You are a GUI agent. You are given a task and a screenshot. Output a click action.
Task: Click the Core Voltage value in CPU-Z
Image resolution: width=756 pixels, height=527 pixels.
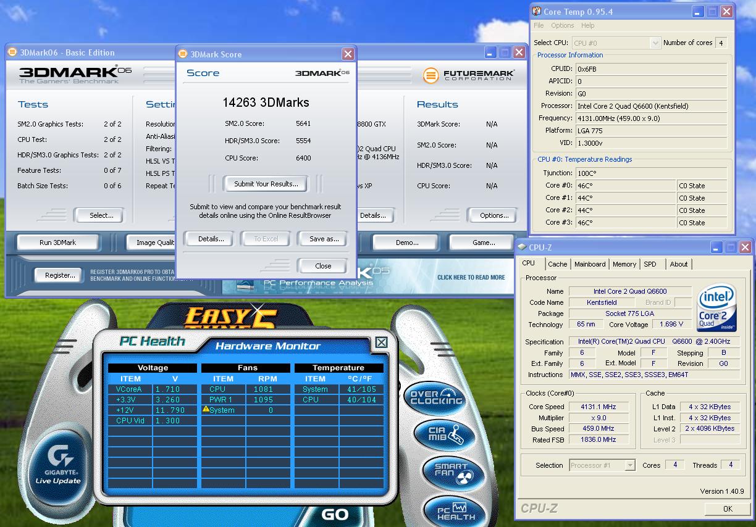pos(672,324)
